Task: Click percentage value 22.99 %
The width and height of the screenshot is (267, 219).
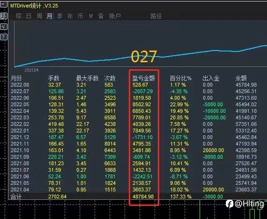Action: [x=179, y=104]
